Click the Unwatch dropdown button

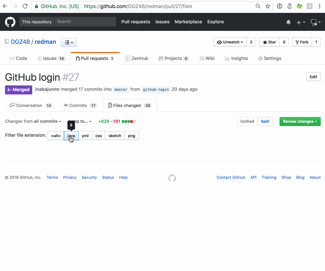coord(230,42)
